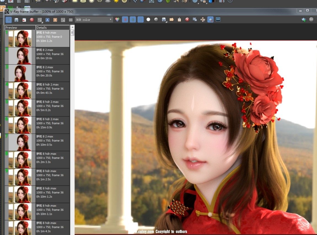This screenshot has height=235, width=317.
Task: Toggle the region render icon
Action: (211, 19)
